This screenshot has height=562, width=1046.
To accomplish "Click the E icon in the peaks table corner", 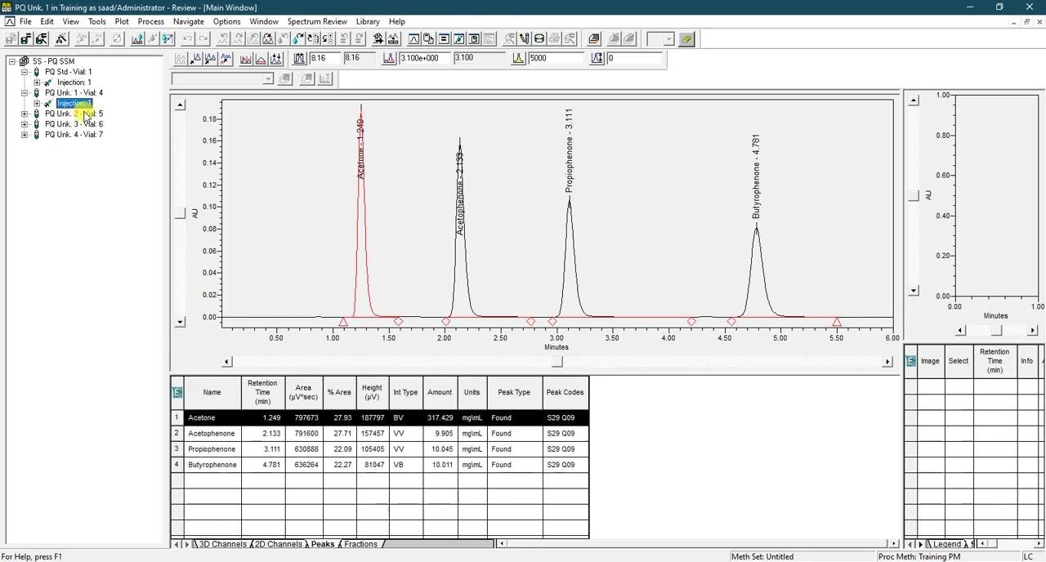I will point(177,392).
